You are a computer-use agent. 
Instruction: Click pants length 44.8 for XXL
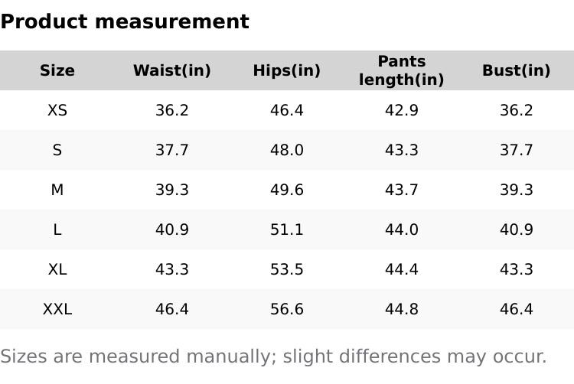[x=402, y=309]
